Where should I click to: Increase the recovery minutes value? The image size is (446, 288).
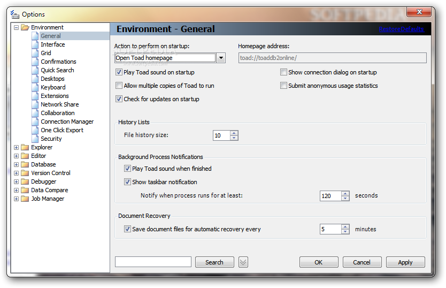click(345, 227)
